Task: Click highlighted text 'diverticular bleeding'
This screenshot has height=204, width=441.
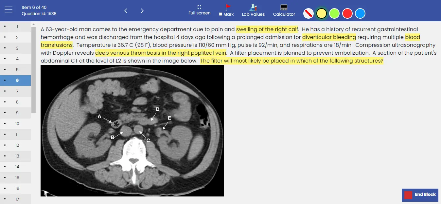Action: pyautogui.click(x=329, y=37)
